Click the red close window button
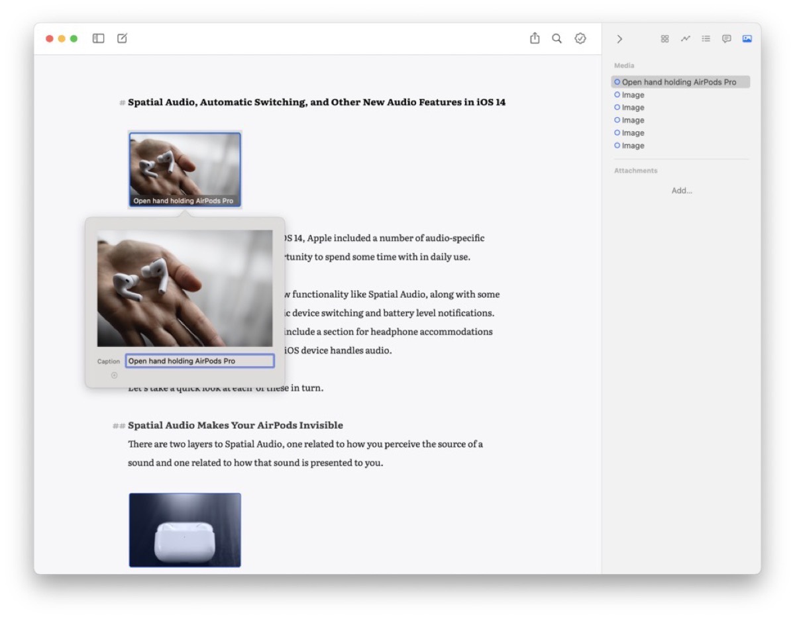 pos(49,38)
